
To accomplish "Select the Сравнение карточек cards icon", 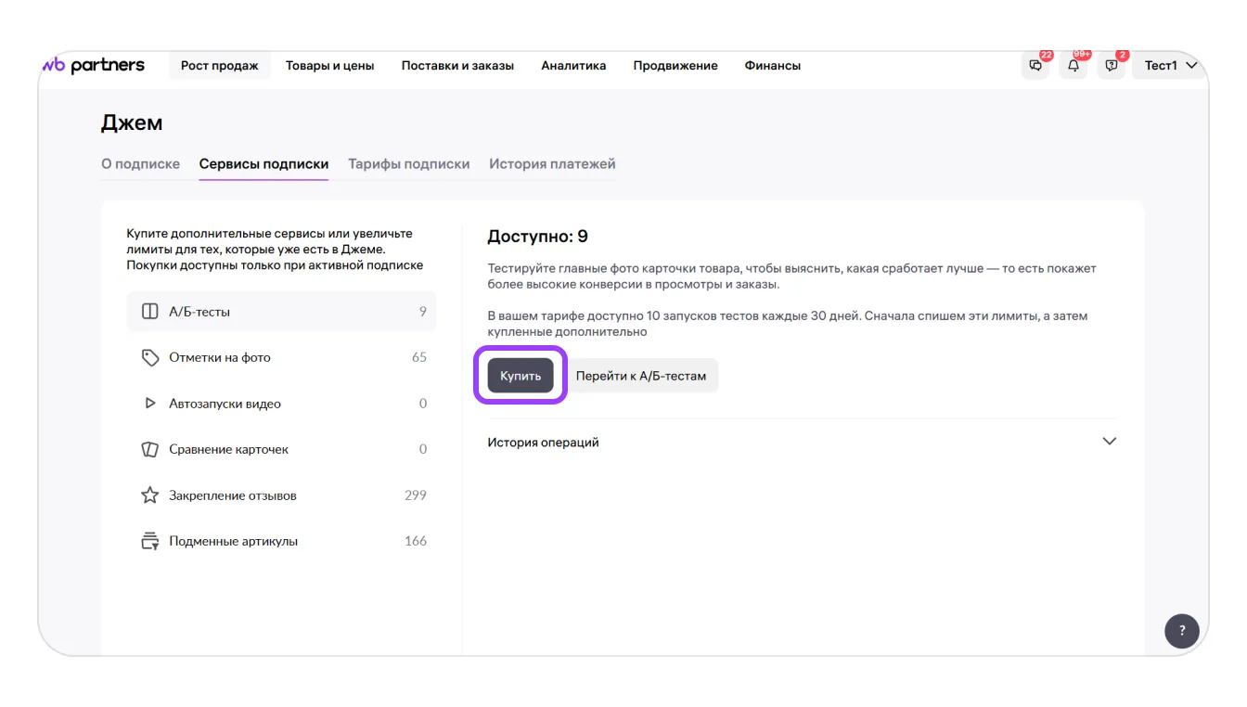I will point(149,449).
